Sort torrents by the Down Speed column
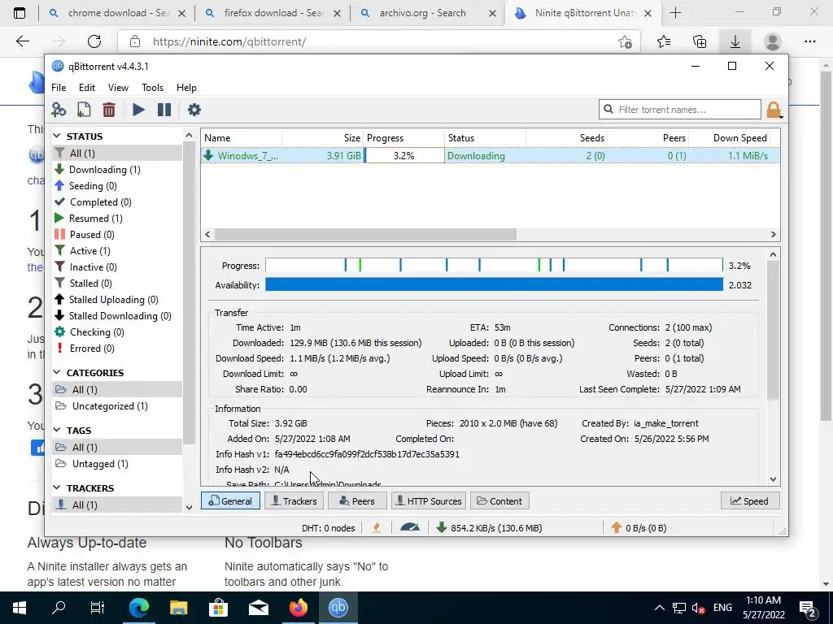The image size is (833, 624). (729, 138)
